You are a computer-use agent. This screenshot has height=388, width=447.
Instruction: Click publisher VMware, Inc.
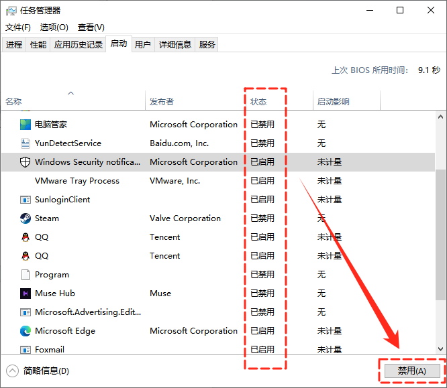pyautogui.click(x=175, y=181)
